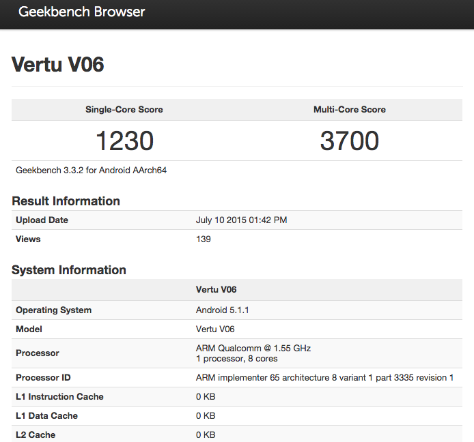Screen dimensions: 474x442
Task: Click the multi-core score value 3700
Action: coord(349,141)
